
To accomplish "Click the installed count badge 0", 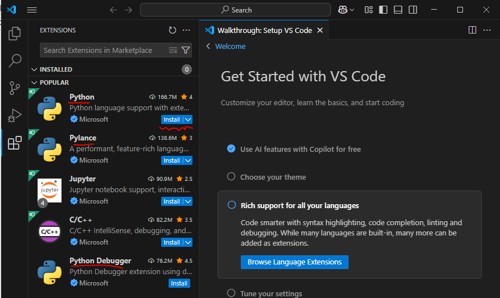I will tap(187, 69).
